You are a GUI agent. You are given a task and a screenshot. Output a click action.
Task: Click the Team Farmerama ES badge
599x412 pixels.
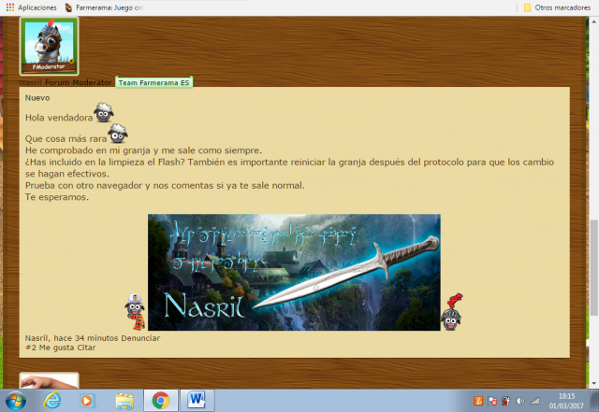coord(153,83)
